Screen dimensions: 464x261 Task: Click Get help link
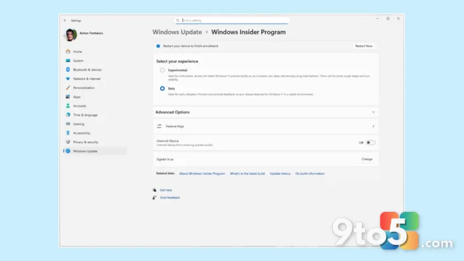(166, 190)
